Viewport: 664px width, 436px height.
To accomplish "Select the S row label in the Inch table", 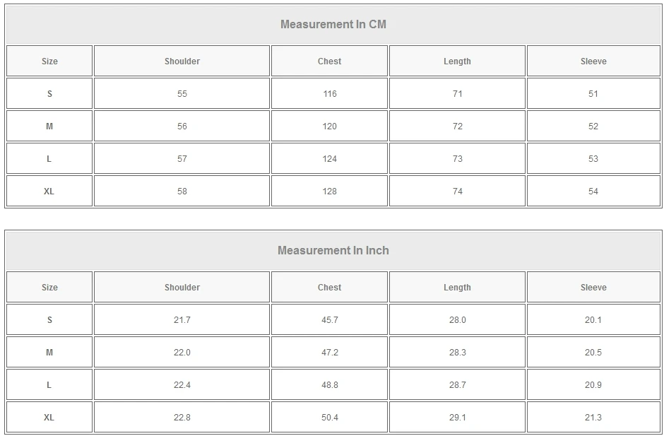I will (49, 320).
